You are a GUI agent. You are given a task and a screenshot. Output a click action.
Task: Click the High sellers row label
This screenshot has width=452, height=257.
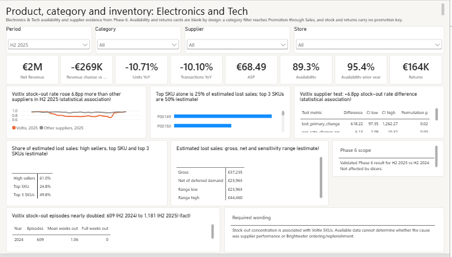[24, 178]
